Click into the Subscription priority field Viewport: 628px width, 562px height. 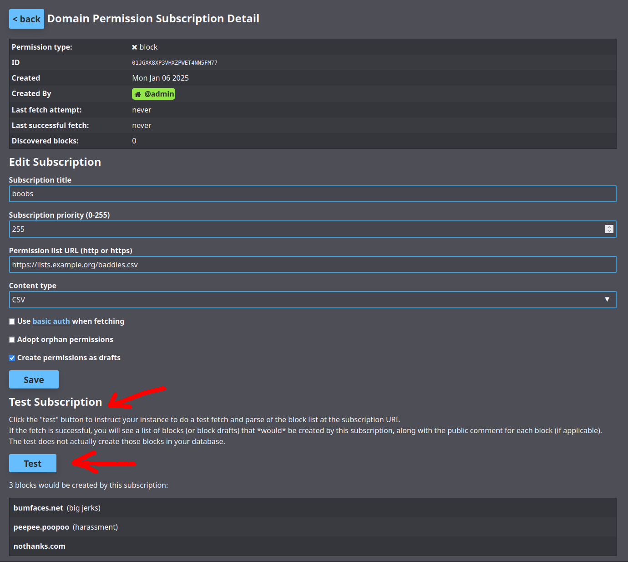click(305, 230)
